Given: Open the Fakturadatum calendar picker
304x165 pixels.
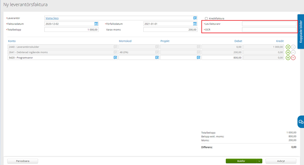Looking at the screenshot, I should (96, 24).
